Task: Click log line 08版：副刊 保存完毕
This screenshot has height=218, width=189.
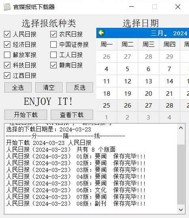Action: (76, 204)
